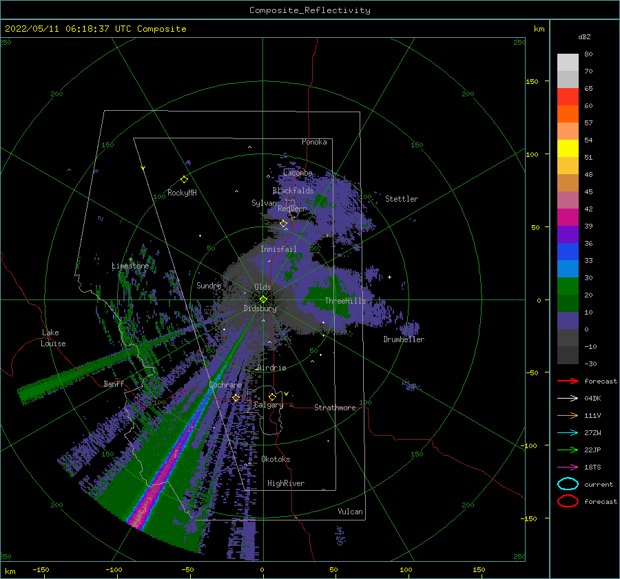Click the Didsbury town label
The image size is (620, 579).
[260, 308]
